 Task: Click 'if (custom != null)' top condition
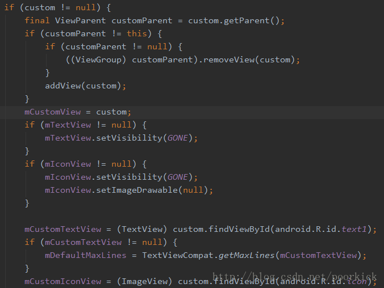tap(52, 7)
